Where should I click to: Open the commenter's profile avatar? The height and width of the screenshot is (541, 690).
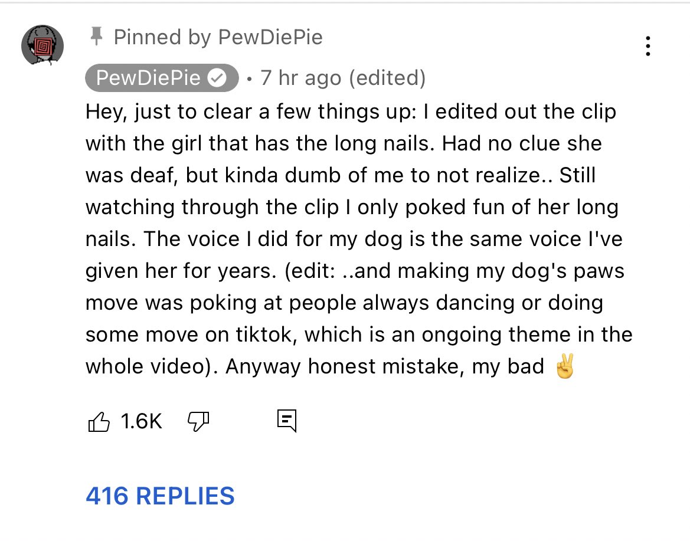tap(42, 45)
